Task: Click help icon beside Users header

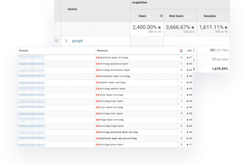Action: click(150, 16)
